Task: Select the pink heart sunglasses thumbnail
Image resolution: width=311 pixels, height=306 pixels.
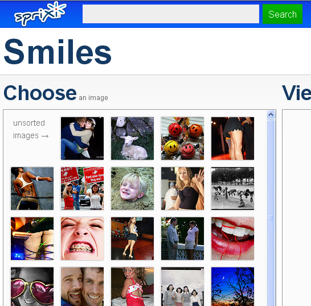Action: [32, 287]
